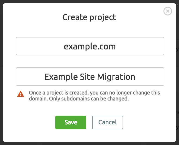This screenshot has width=179, height=145.
Task: Click the word "domain." in the warning note
Action: click(38, 99)
